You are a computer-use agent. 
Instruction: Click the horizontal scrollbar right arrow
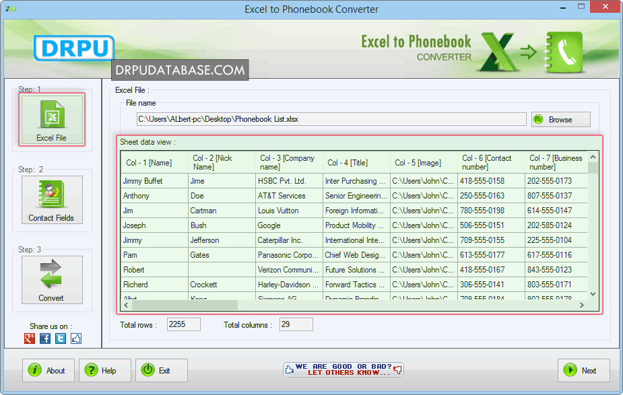click(582, 305)
